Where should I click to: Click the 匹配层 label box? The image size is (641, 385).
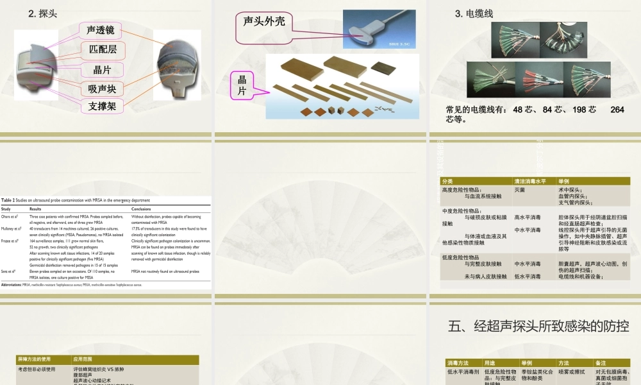point(103,50)
